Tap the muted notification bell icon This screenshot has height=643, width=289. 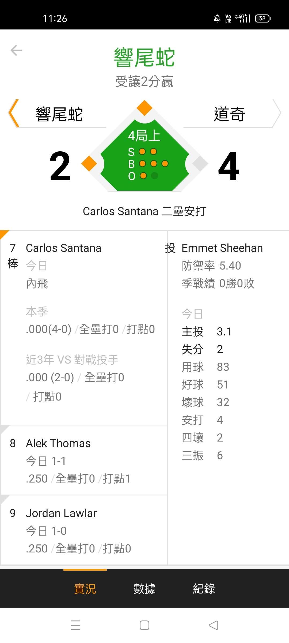click(217, 18)
